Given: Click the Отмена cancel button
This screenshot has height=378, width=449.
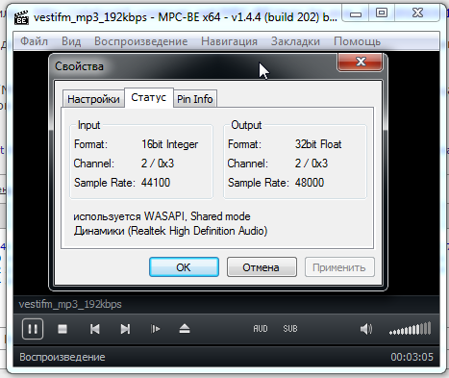Looking at the screenshot, I should 262,267.
